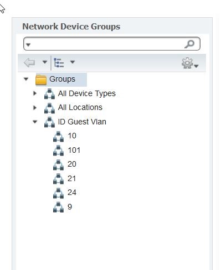The image size is (221, 270).
Task: Open dropdown arrow beside back button
Action: (45, 62)
